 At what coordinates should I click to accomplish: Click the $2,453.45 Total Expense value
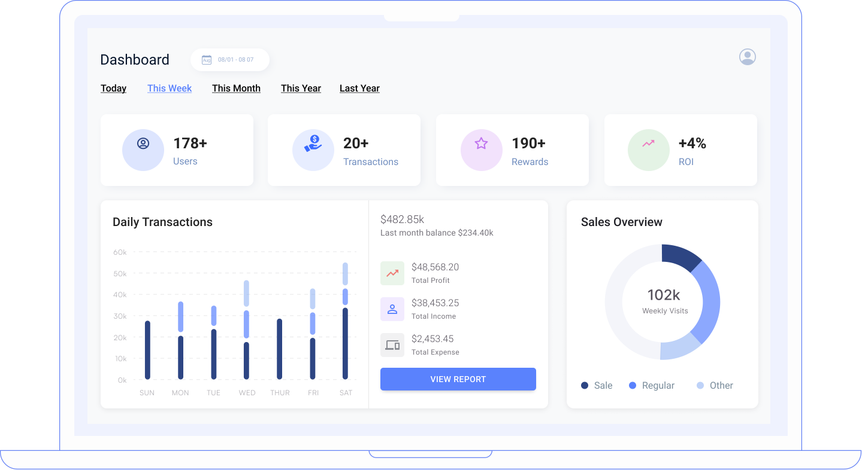point(432,338)
